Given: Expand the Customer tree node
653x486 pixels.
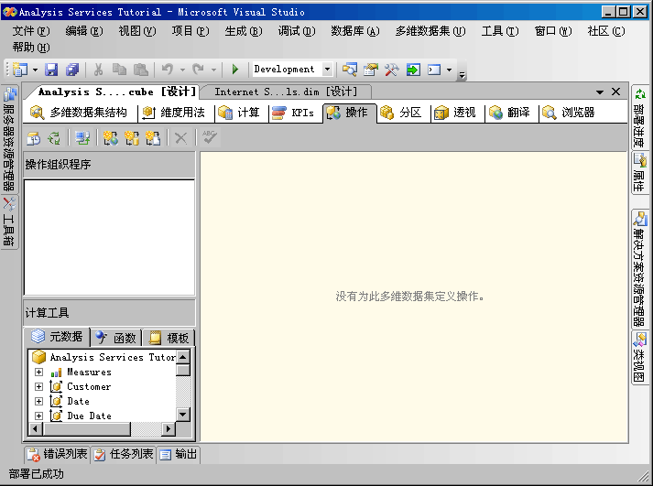Looking at the screenshot, I should (38, 386).
